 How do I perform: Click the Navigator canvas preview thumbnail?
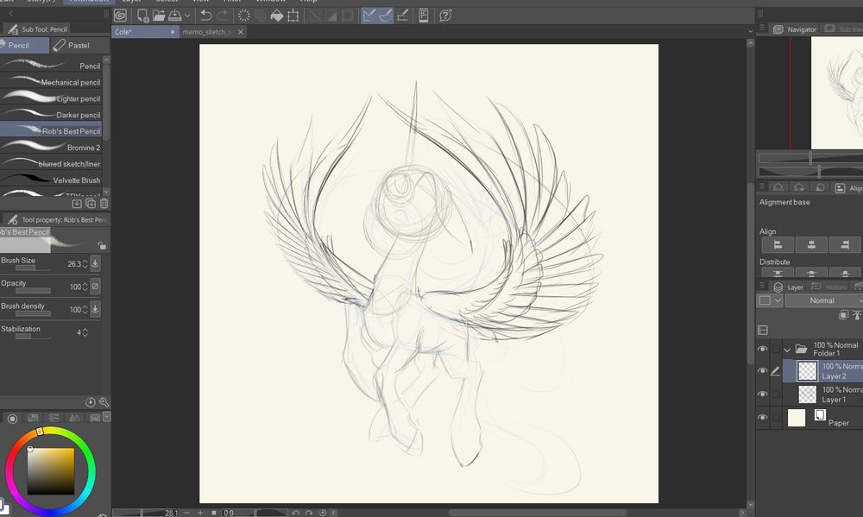point(837,92)
